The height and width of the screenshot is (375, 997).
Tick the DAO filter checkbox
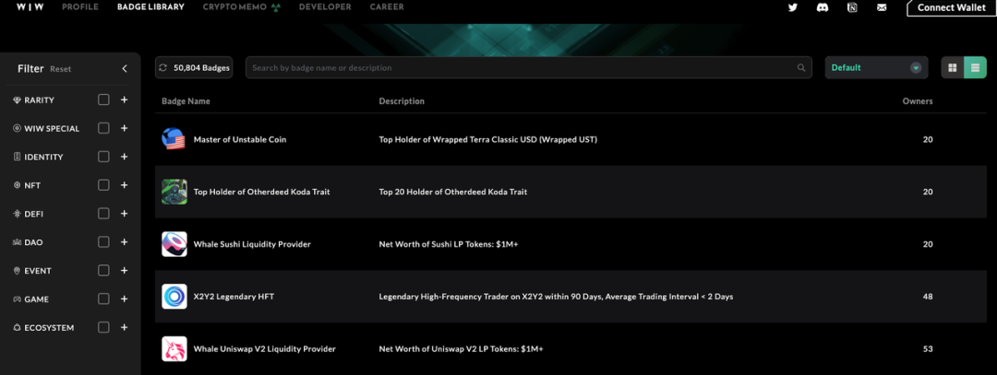pos(103,242)
